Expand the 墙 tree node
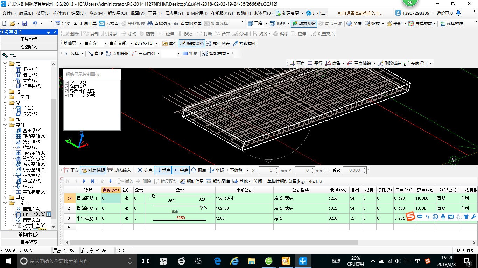The height and width of the screenshot is (268, 478). click(x=5, y=91)
